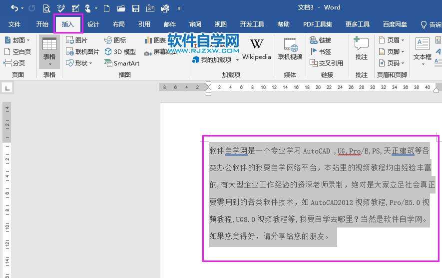
Task: Open the 帮助 (Help) tab
Action: point(284,24)
